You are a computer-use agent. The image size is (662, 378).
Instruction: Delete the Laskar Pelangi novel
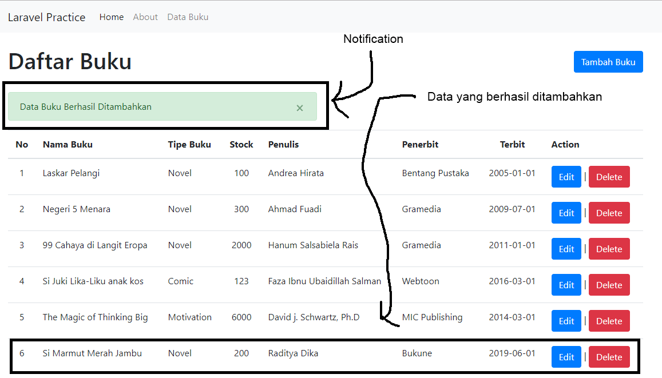tap(609, 177)
